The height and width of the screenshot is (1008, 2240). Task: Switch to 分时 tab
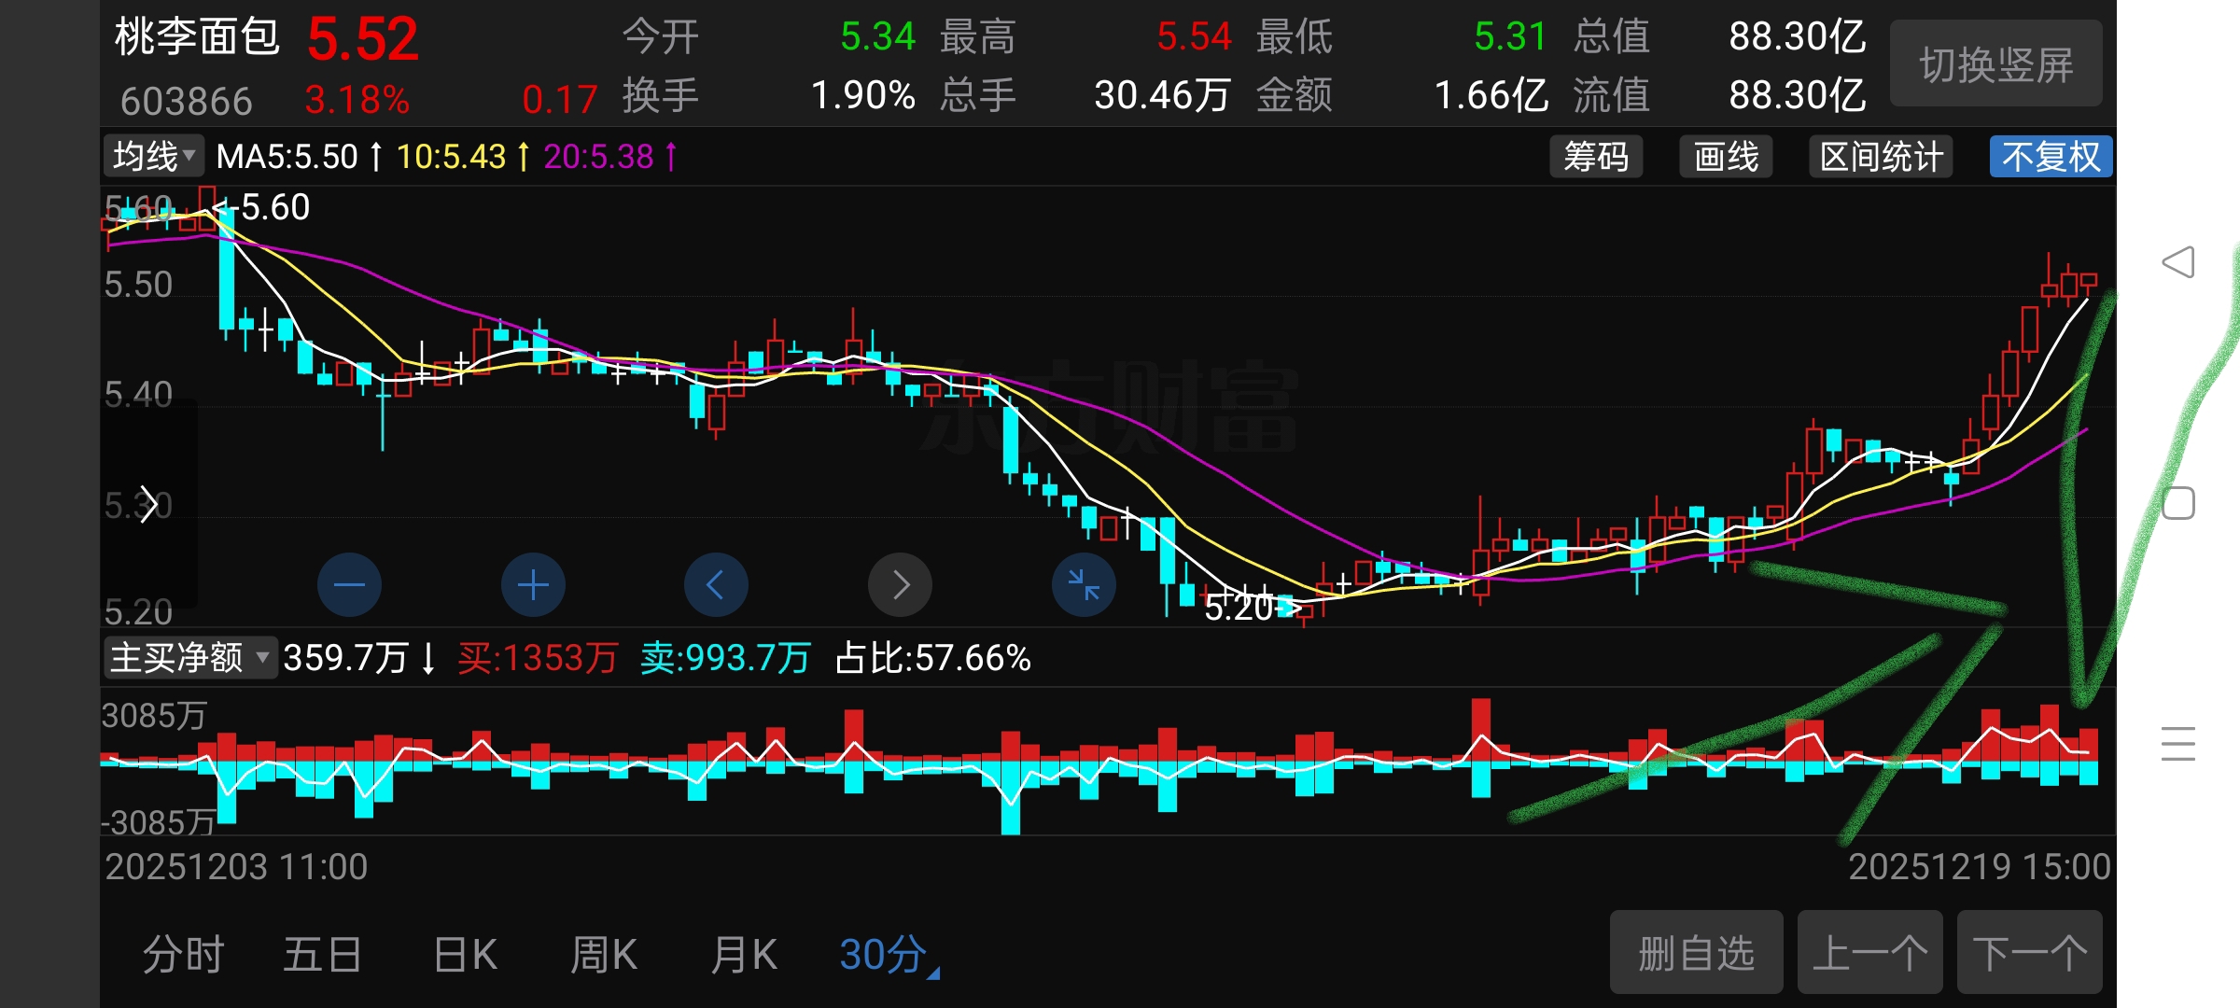click(184, 955)
